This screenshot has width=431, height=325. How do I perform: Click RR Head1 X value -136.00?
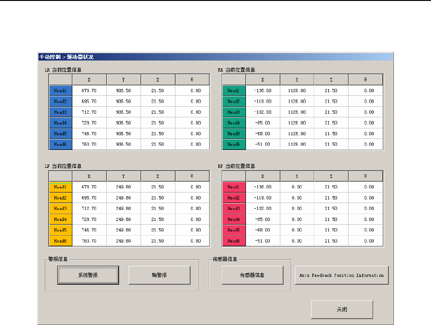tap(263, 91)
